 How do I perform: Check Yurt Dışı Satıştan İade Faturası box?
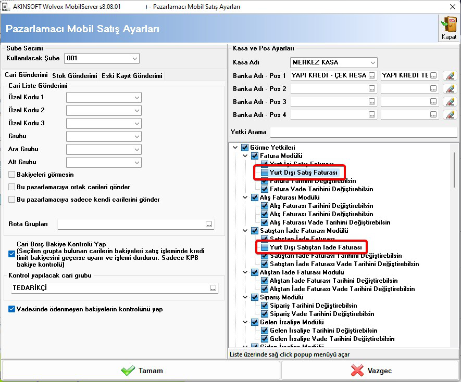click(x=265, y=247)
